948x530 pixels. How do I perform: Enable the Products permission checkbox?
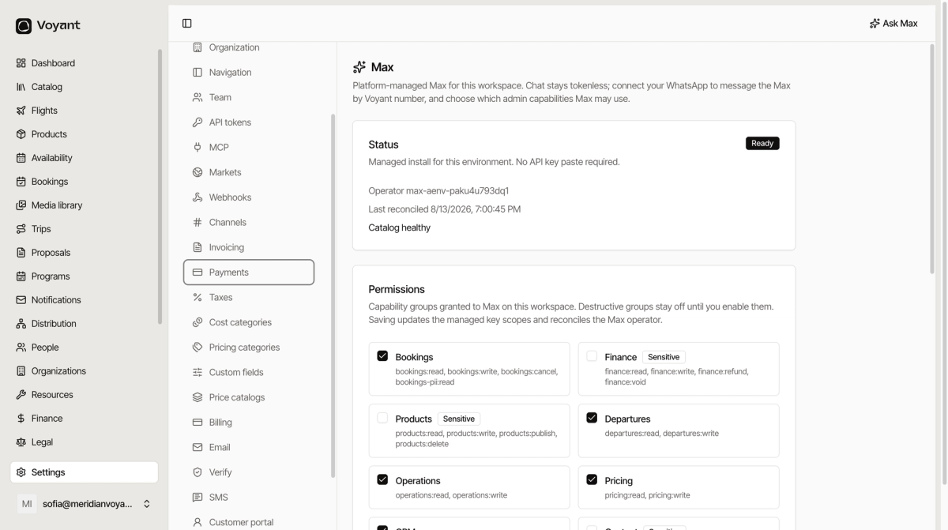(382, 418)
